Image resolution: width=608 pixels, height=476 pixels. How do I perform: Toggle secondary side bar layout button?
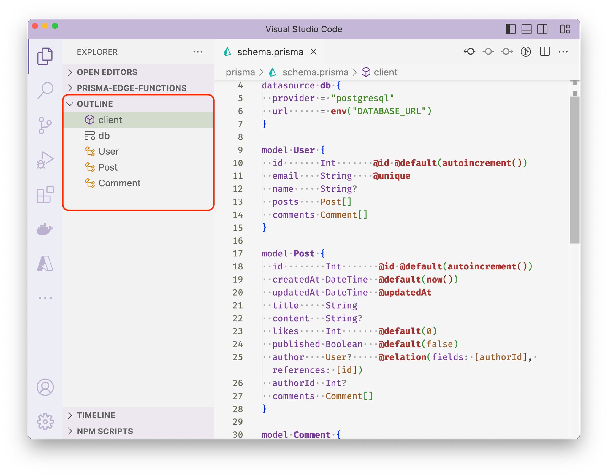click(x=542, y=29)
